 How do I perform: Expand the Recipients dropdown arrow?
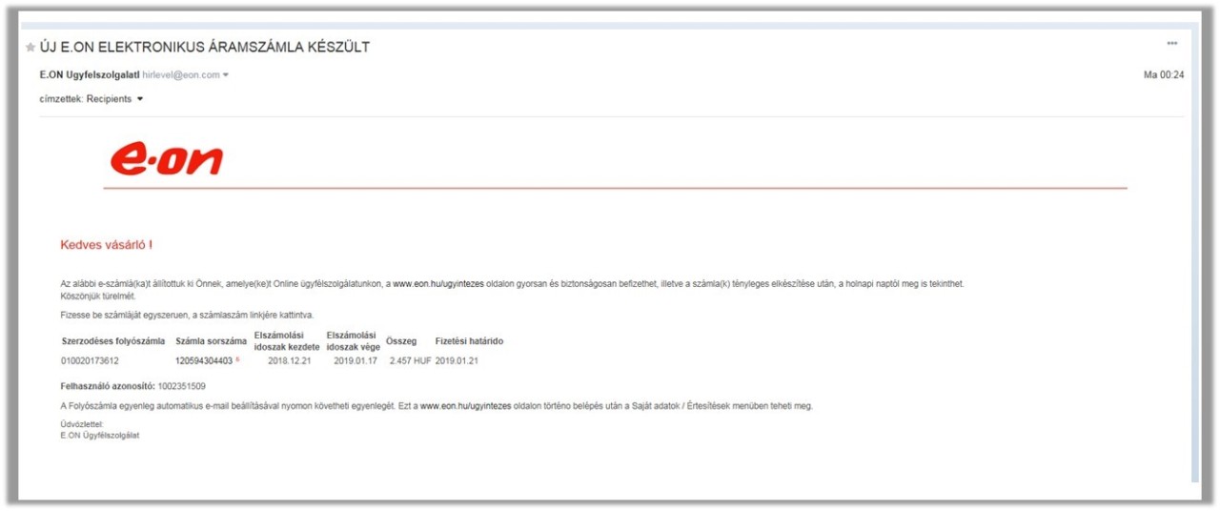[140, 99]
